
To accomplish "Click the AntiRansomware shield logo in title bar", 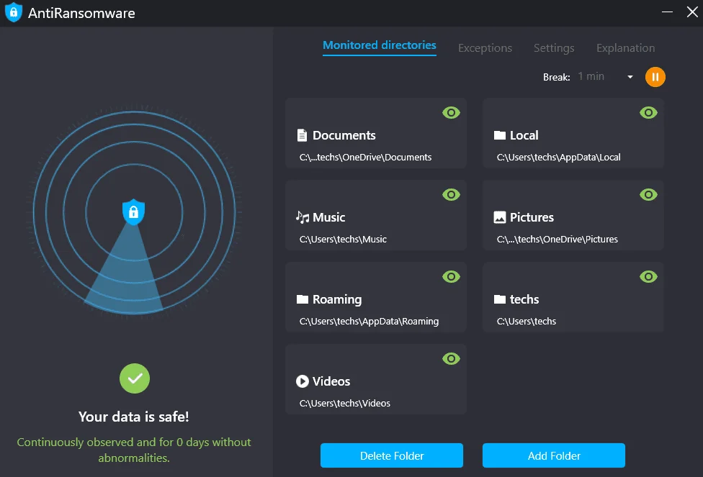I will coord(14,12).
